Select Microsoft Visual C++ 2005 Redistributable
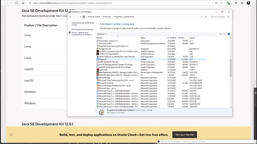Image resolution: width=257 pixels, height=144 pixels. click(x=151, y=91)
